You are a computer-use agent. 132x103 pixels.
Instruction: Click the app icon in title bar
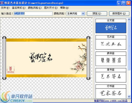pos(2,3)
